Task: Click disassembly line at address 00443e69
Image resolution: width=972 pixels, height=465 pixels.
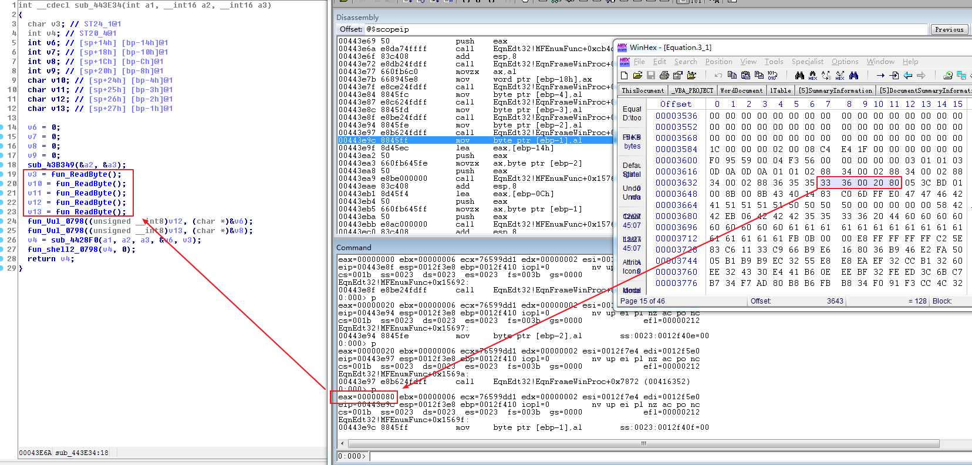Action: pos(475,41)
